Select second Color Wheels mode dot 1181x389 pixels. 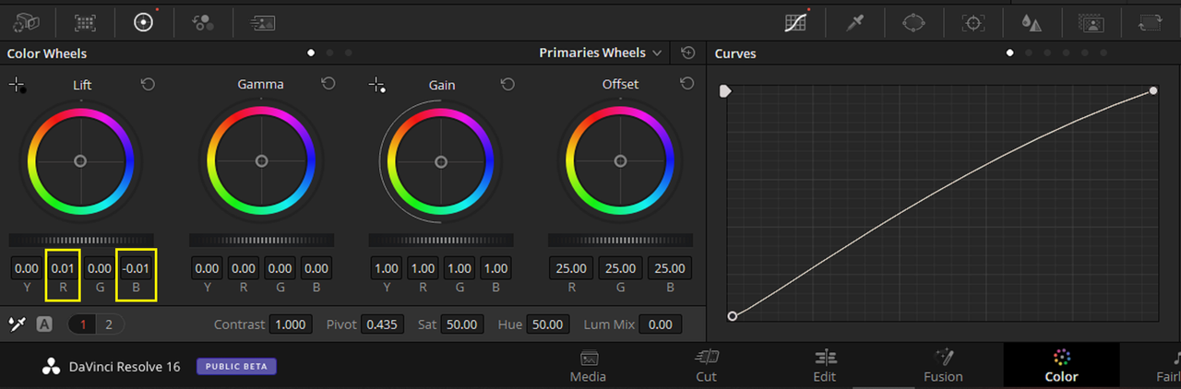[330, 53]
